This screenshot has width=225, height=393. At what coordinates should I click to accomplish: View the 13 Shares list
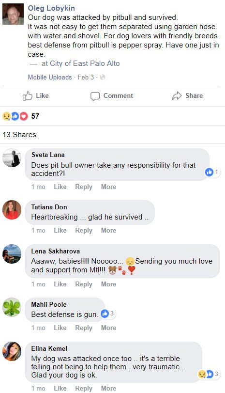tap(19, 135)
